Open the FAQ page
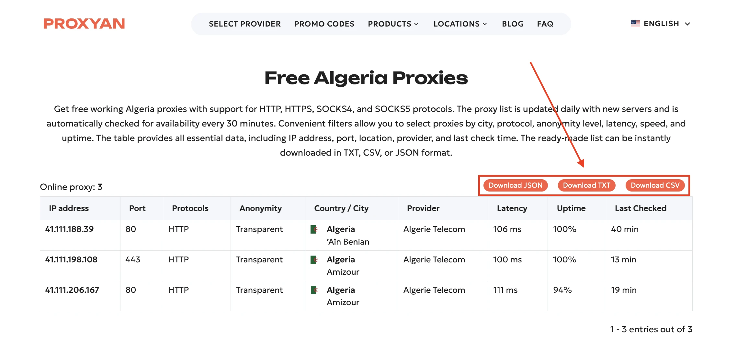 point(545,24)
